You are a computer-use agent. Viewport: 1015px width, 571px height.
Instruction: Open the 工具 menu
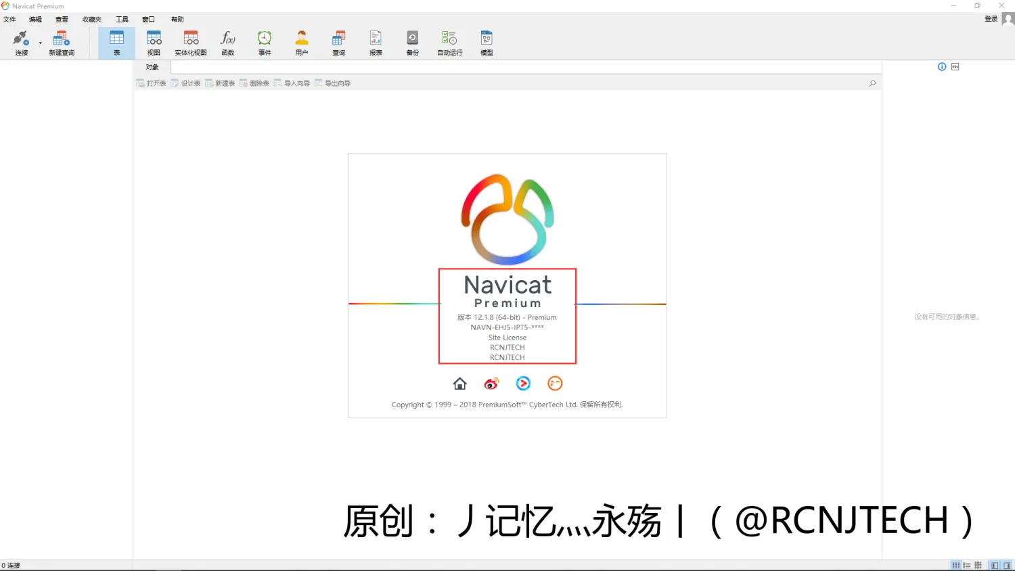(x=122, y=20)
